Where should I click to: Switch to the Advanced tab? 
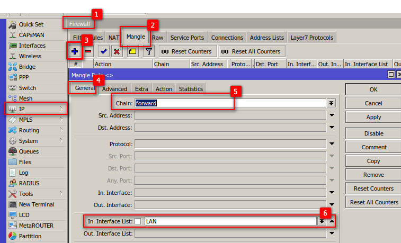[x=115, y=89]
